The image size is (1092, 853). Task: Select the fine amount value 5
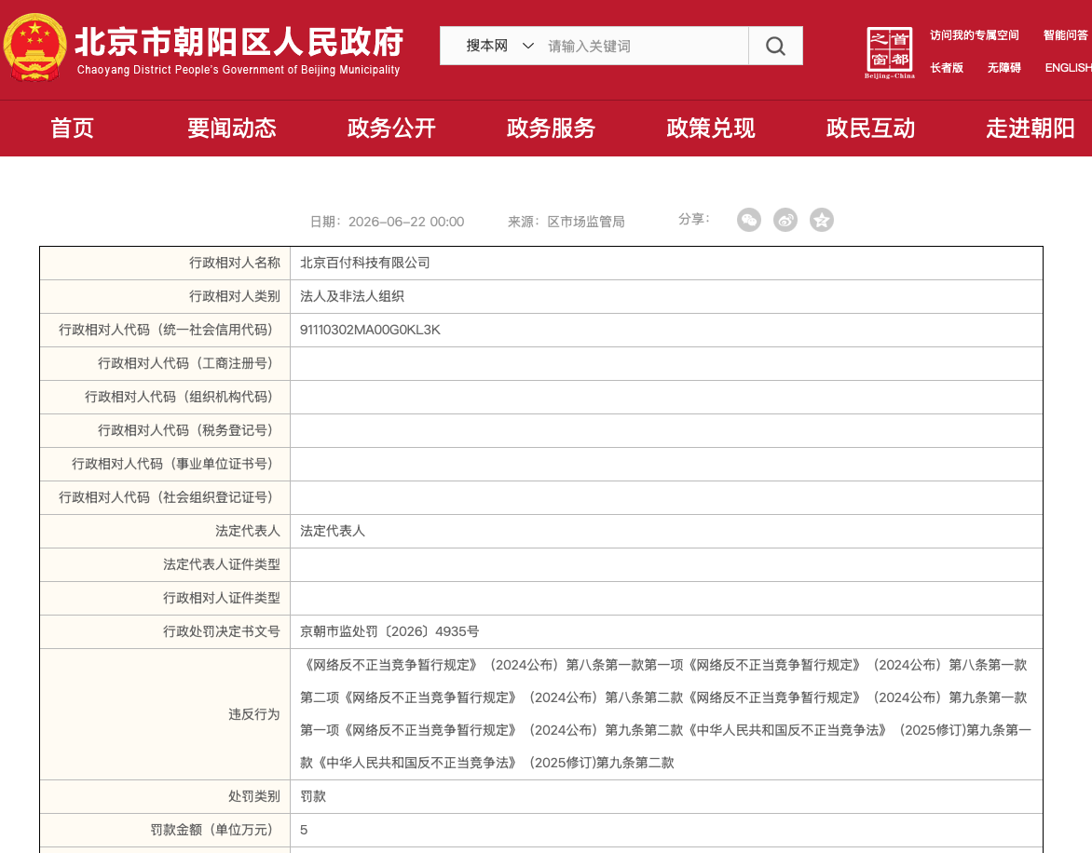(x=304, y=830)
